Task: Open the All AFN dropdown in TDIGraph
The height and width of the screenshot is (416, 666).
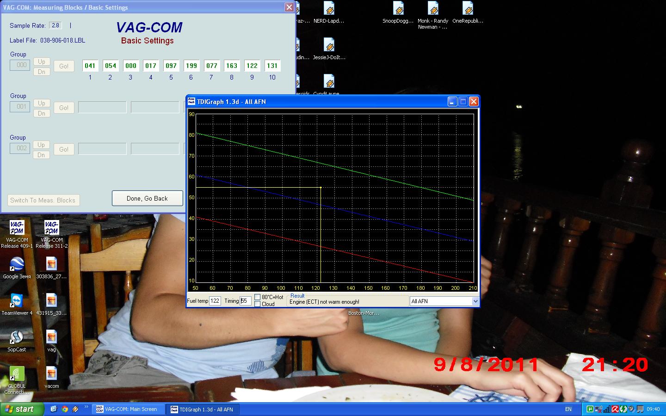Action: (x=475, y=301)
